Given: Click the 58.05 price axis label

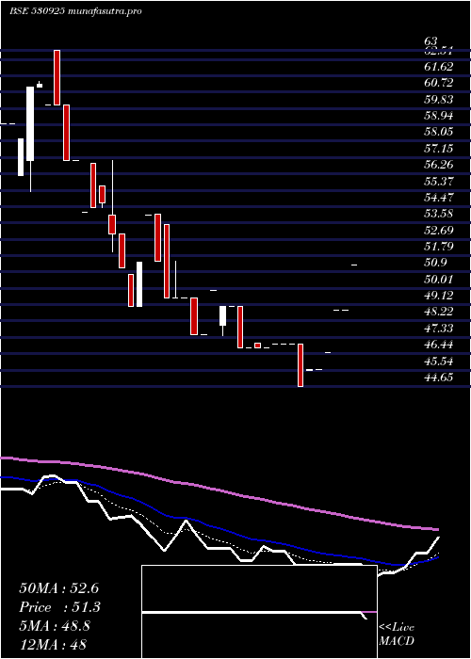Looking at the screenshot, I should pyautogui.click(x=439, y=132).
